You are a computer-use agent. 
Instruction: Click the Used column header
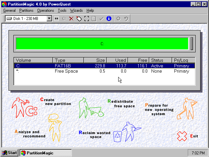point(117,60)
